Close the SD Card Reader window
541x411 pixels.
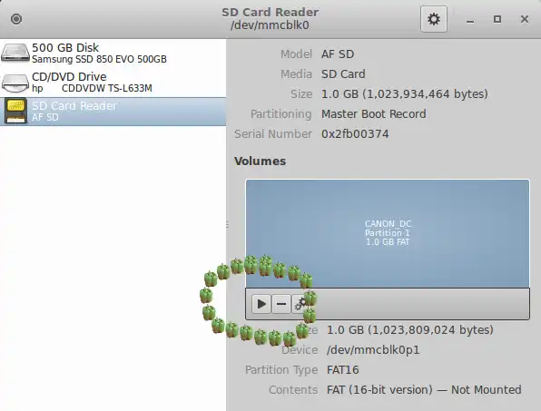coord(525,19)
